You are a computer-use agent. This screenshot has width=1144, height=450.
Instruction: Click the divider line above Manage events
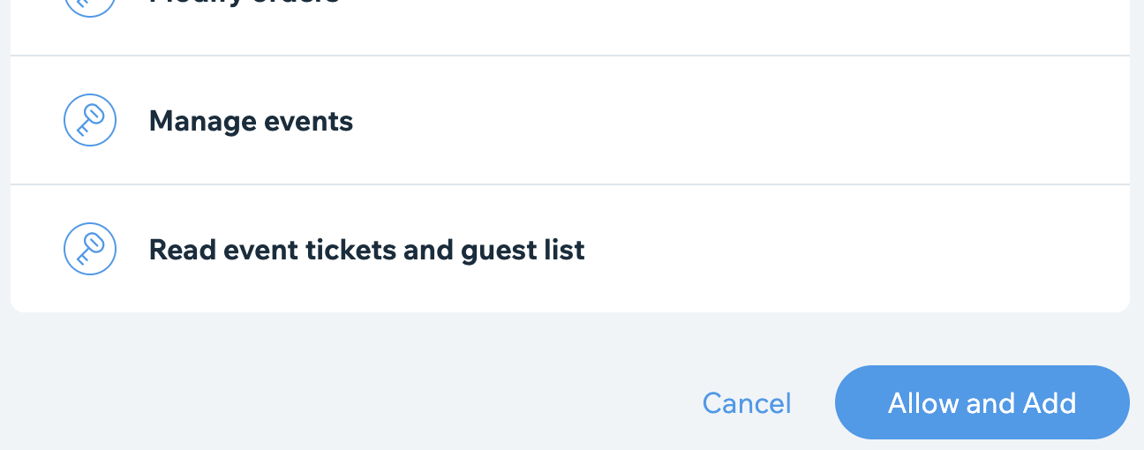[570, 56]
